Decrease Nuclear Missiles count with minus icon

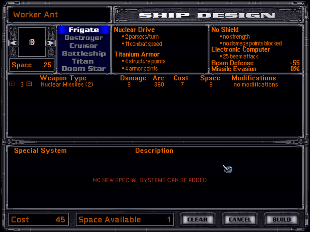[29, 84]
